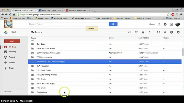Open Genesis Login bookmark
Viewport: 184px width, 103px height.
pyautogui.click(x=42, y=18)
